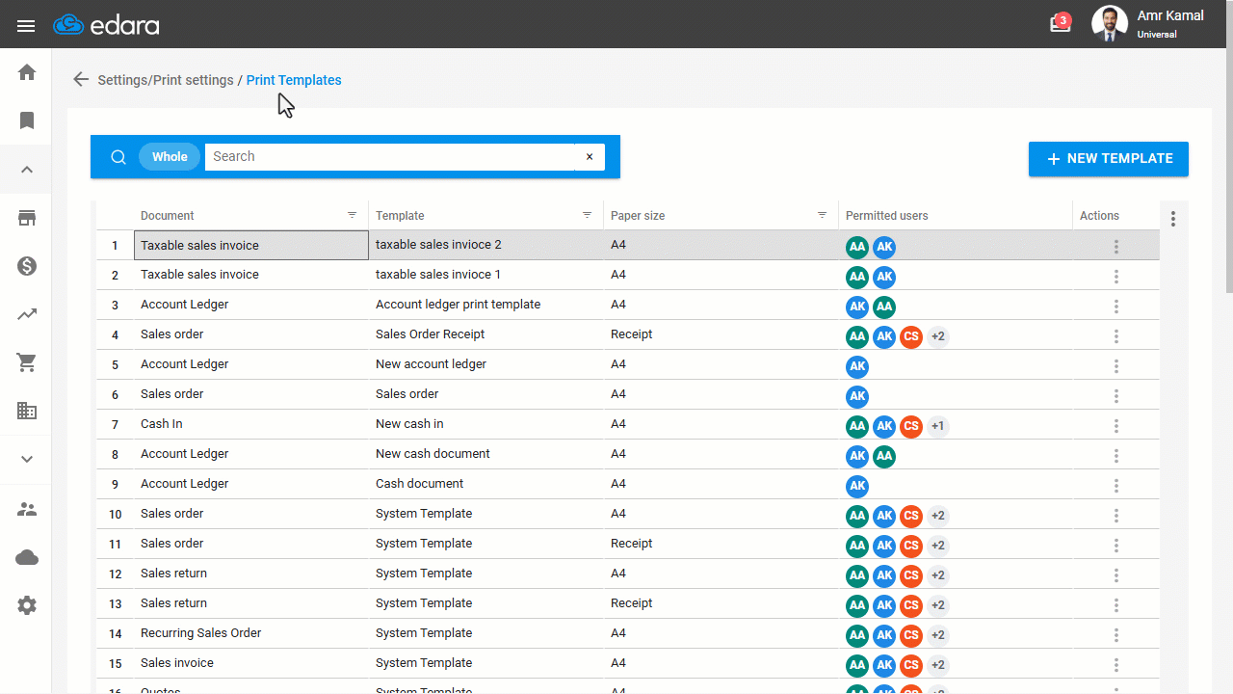Open bookmarks sidebar icon
Screen dimensions: 1233x694
[x=27, y=120]
